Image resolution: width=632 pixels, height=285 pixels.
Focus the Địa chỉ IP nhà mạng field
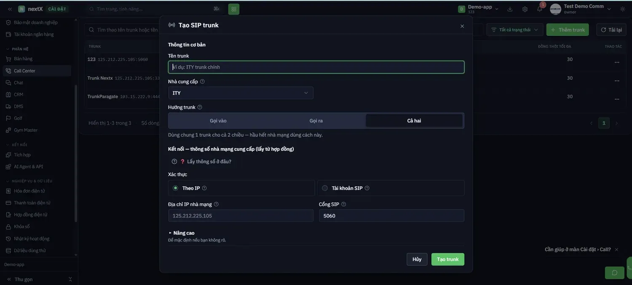(241, 216)
